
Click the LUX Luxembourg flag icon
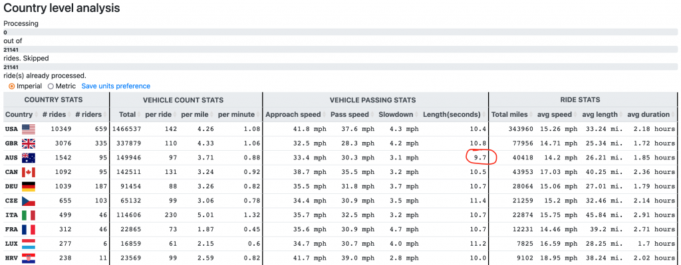(28, 244)
